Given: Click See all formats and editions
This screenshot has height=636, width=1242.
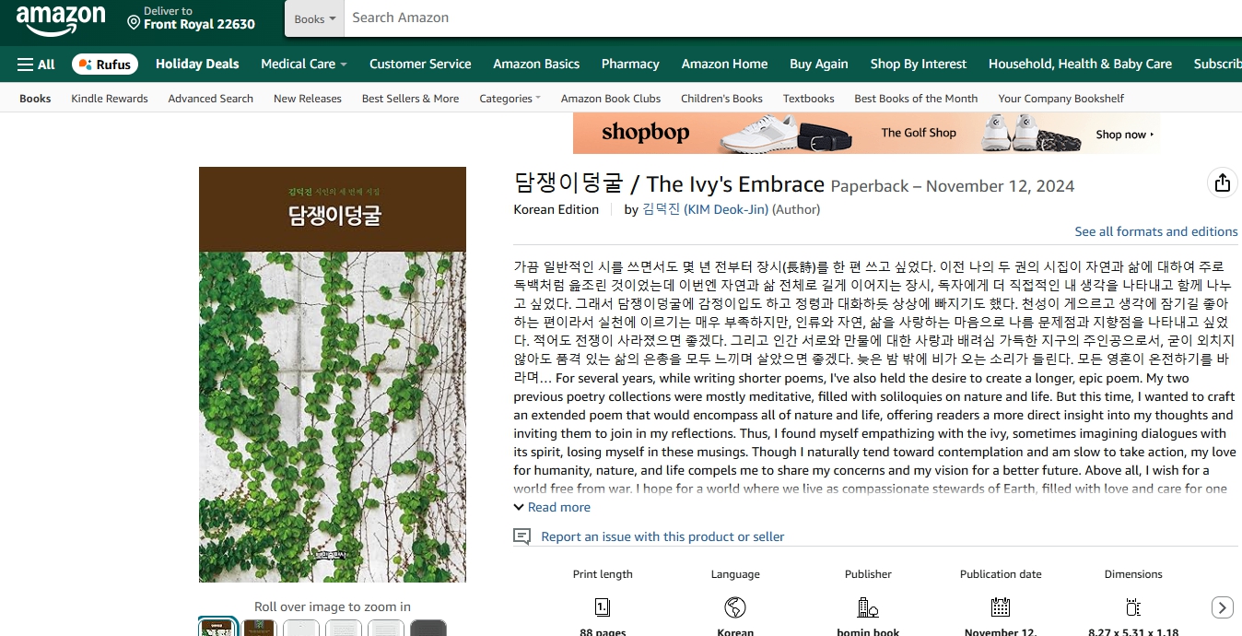Looking at the screenshot, I should (1156, 231).
